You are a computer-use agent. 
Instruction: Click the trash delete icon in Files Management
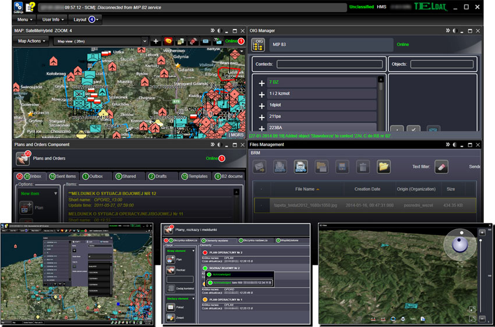363,166
